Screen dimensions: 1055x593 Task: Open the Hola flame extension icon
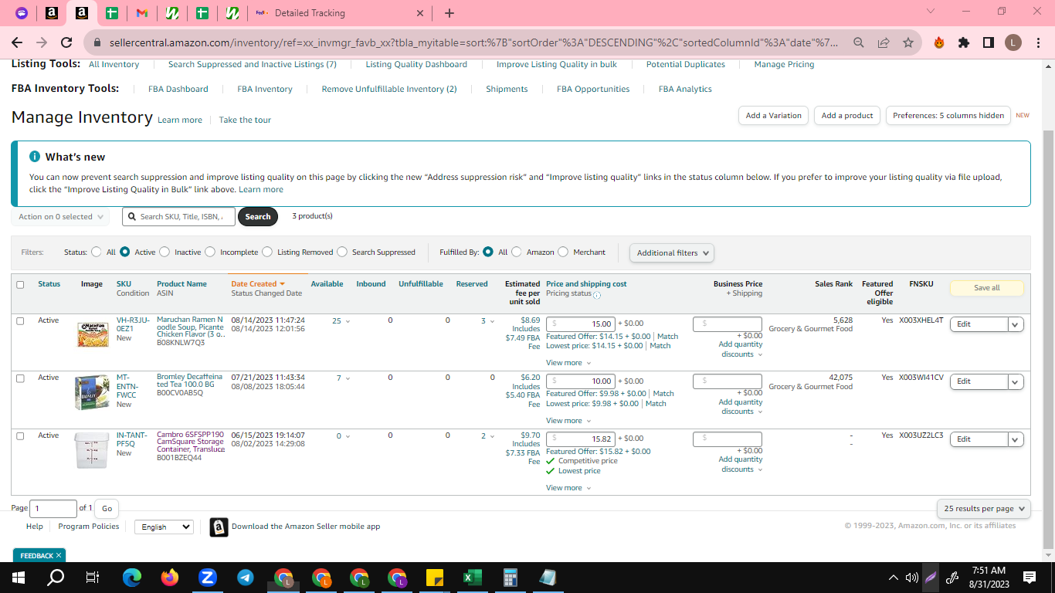click(x=939, y=43)
